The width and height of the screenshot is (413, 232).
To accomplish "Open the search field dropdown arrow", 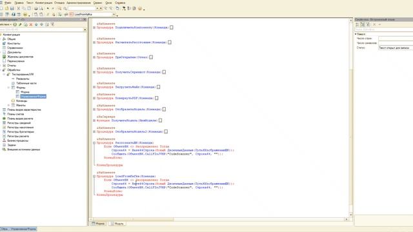I will pos(97,8).
